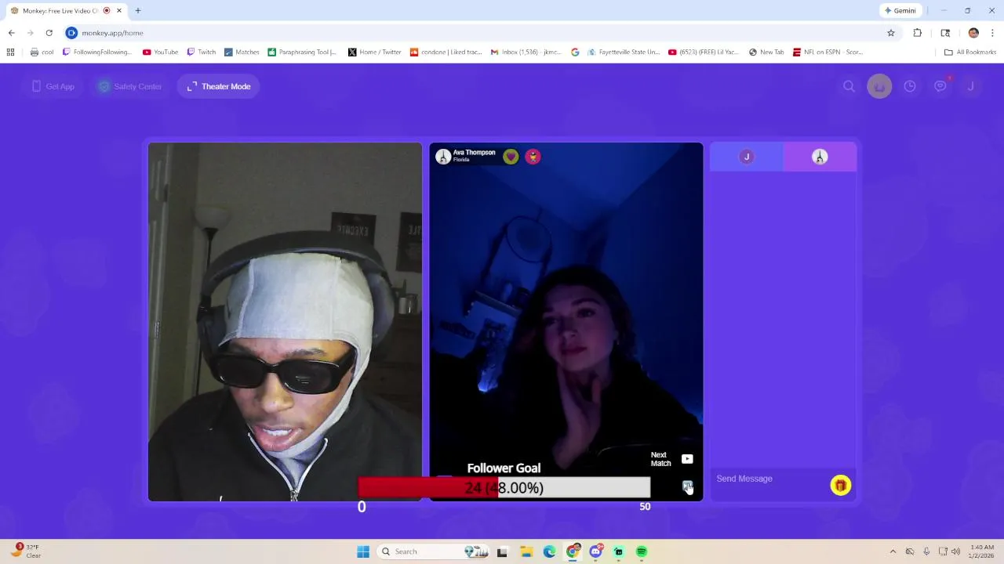The height and width of the screenshot is (564, 1004).
Task: Click the Next Match arrow icon
Action: [x=687, y=459]
